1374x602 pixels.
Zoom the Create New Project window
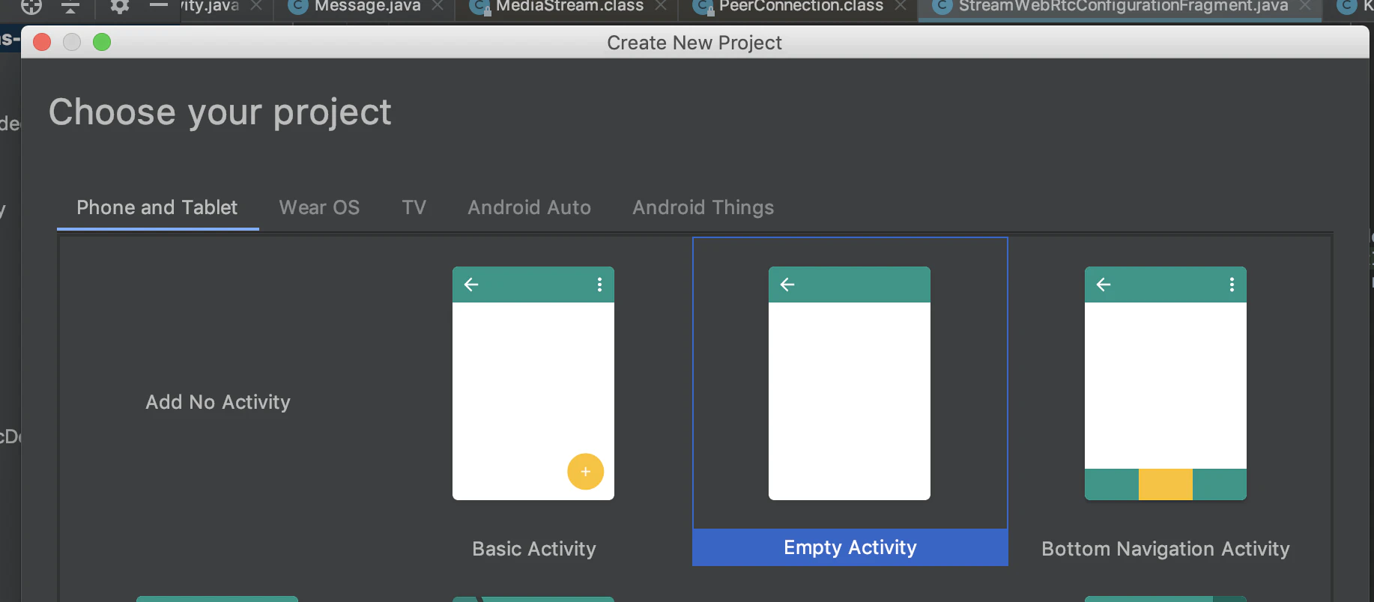point(102,42)
